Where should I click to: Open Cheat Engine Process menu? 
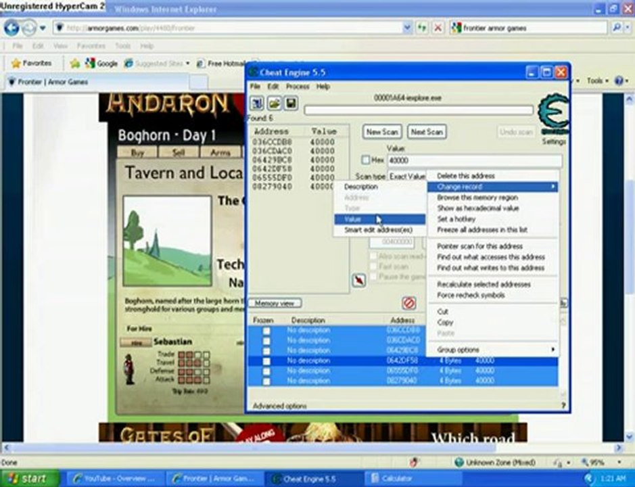click(x=298, y=87)
